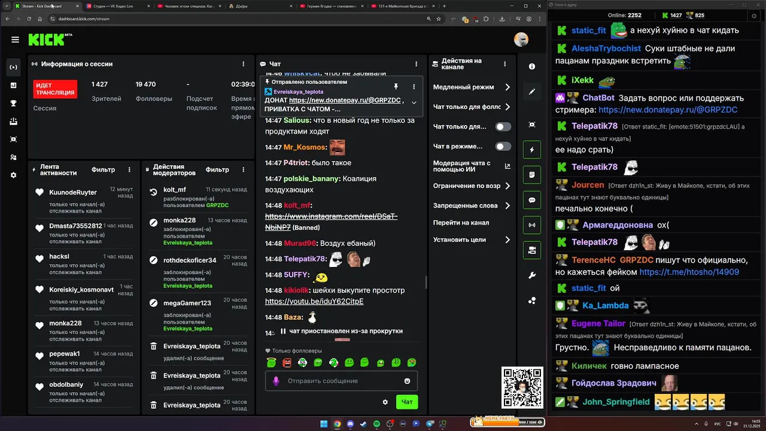Screen dimensions: 766x431
Task: Click the focus frame icon in right toolbar
Action: (x=532, y=125)
